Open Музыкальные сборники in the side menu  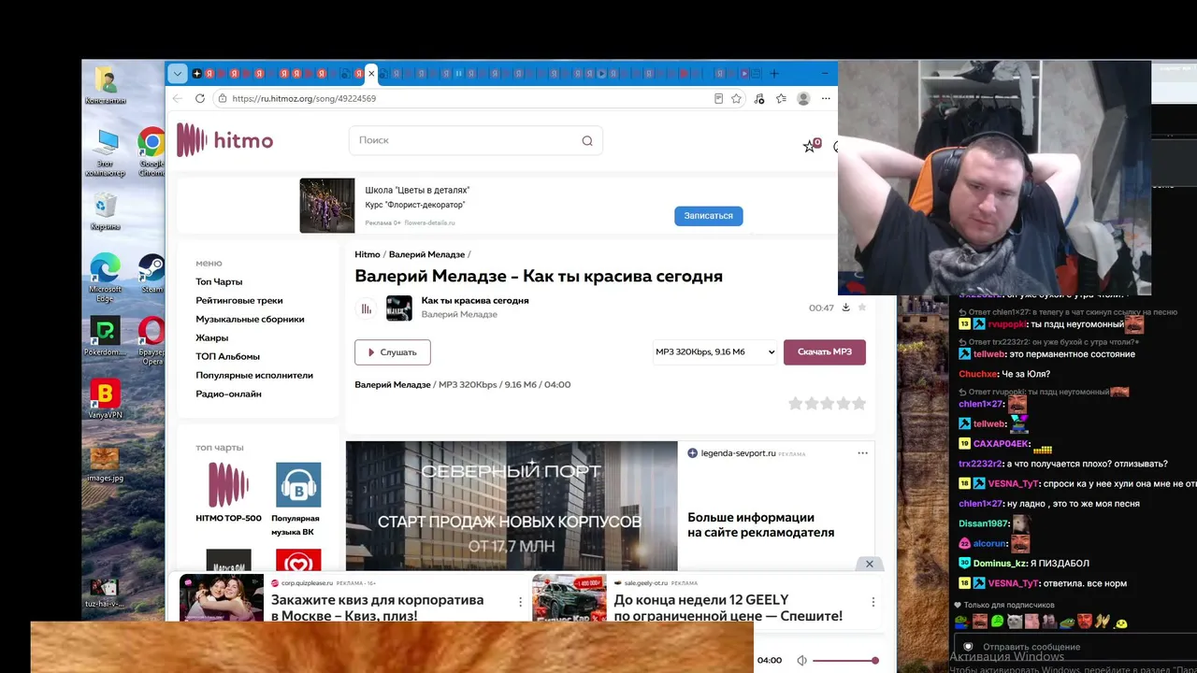[250, 319]
